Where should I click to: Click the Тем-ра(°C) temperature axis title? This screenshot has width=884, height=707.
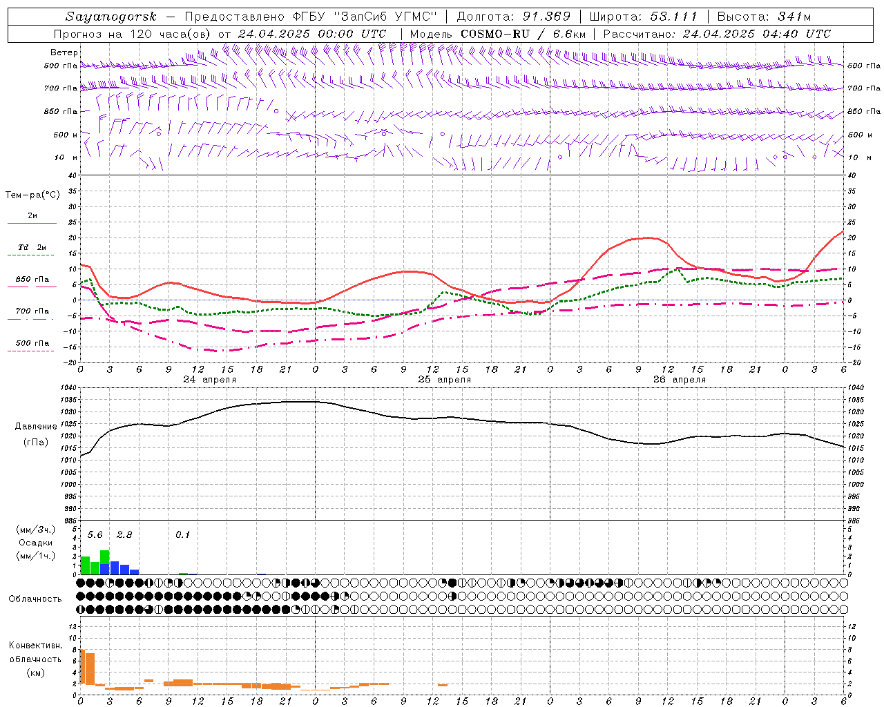tap(32, 195)
